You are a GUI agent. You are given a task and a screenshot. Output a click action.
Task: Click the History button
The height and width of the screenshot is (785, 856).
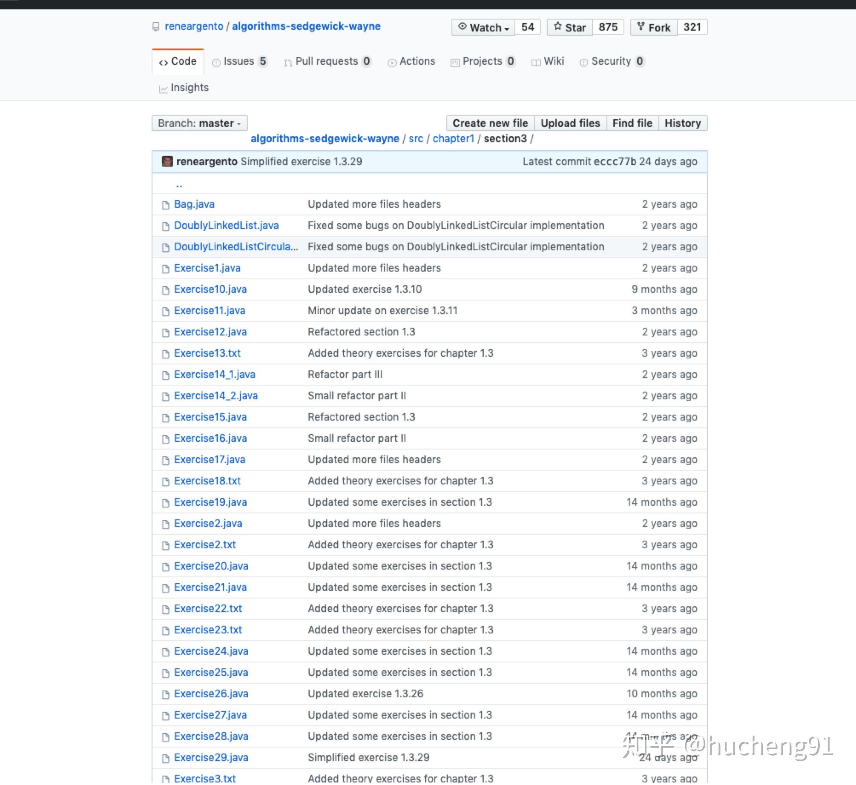682,123
